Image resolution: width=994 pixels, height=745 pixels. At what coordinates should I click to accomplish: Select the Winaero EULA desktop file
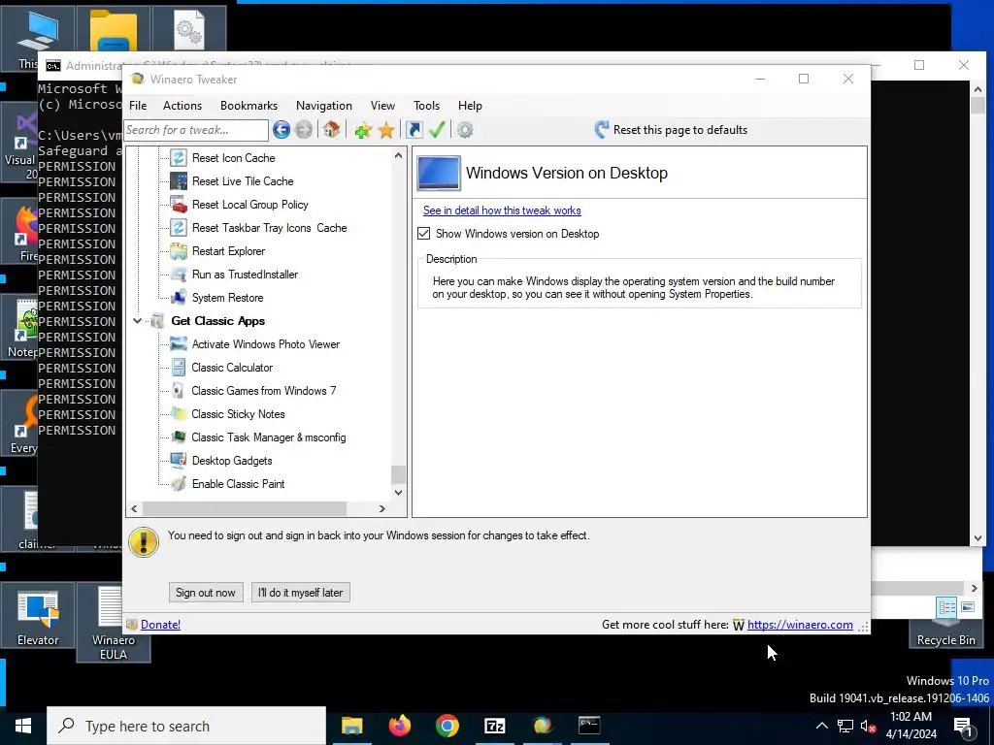click(x=113, y=622)
